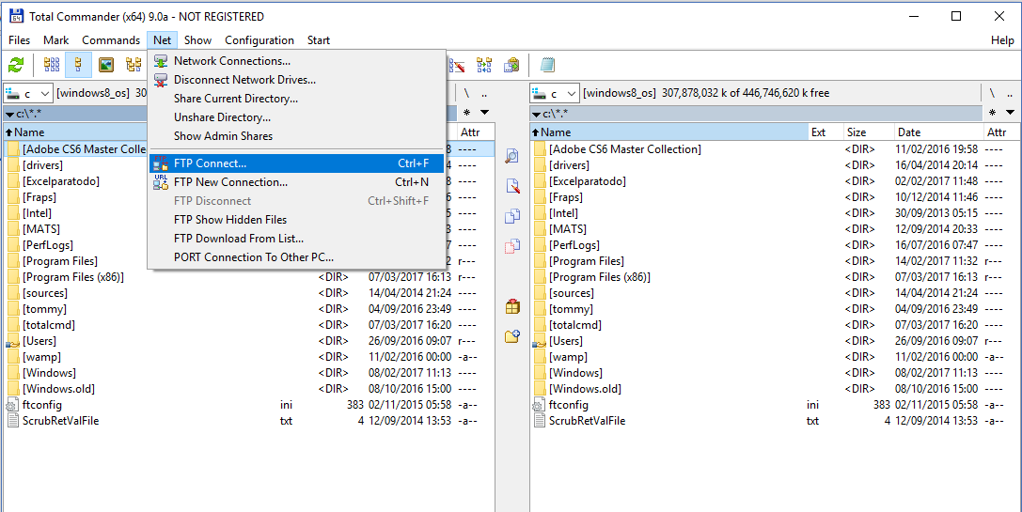Open the Multi-Rename tool icon
1022x512 pixels.
click(x=459, y=65)
